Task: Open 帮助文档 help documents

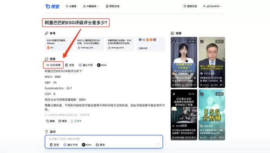Action: coord(113,6)
